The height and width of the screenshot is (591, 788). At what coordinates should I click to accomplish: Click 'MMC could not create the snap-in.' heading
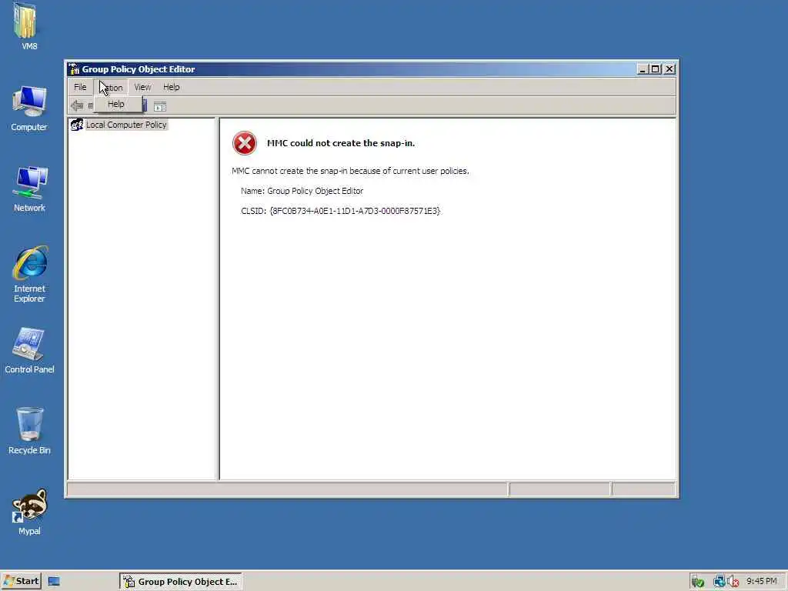click(x=341, y=143)
